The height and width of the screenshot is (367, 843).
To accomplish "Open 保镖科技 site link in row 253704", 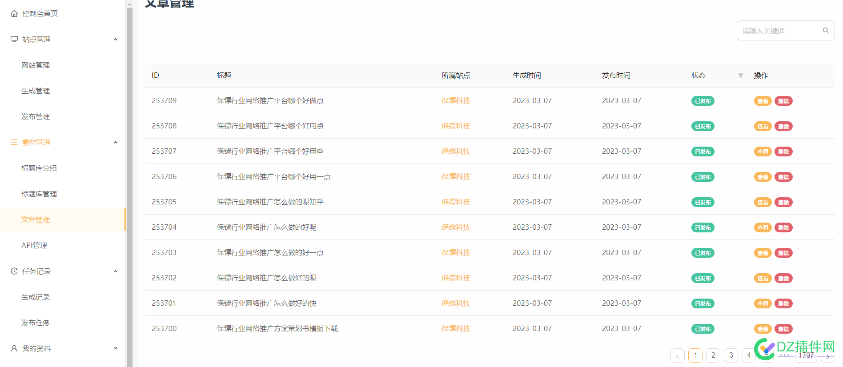I will 456,227.
